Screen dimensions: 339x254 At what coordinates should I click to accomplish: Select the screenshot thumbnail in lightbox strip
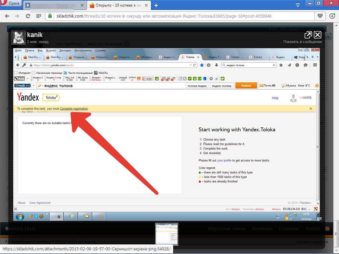(167, 234)
